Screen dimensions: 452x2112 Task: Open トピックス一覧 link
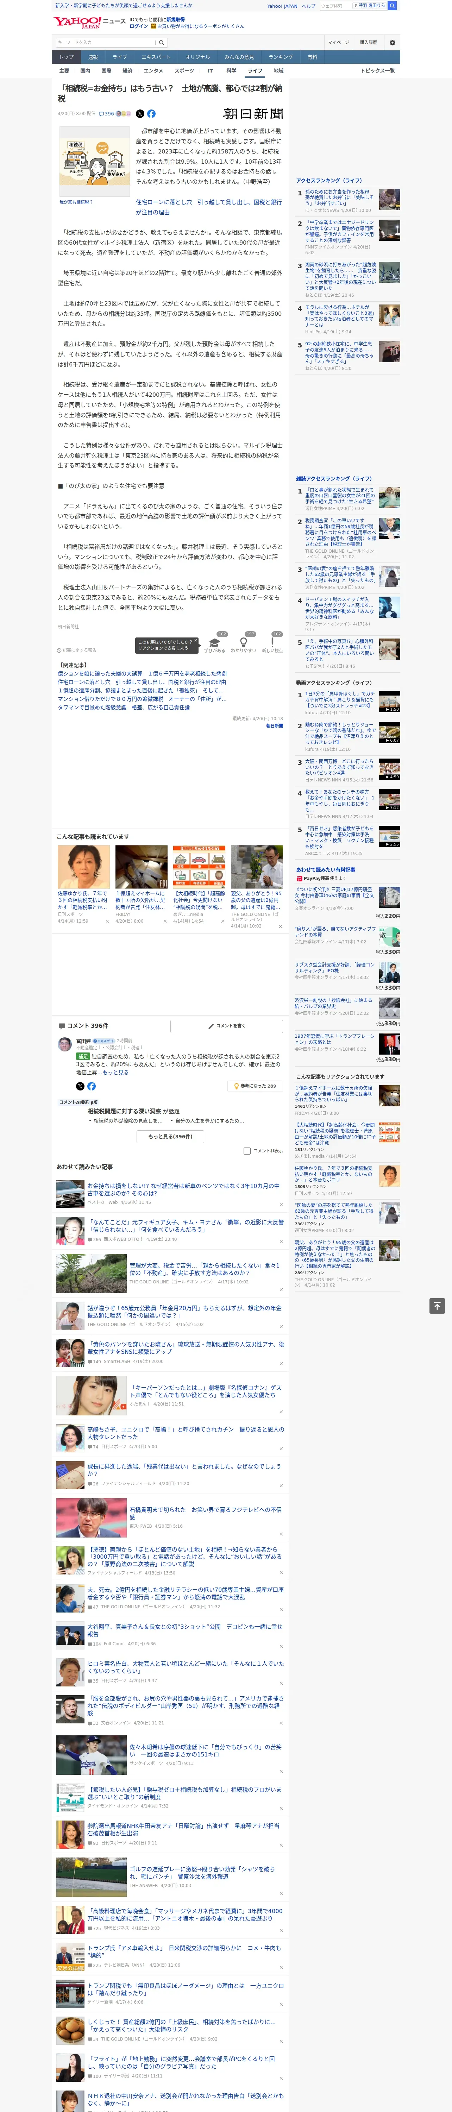(377, 71)
